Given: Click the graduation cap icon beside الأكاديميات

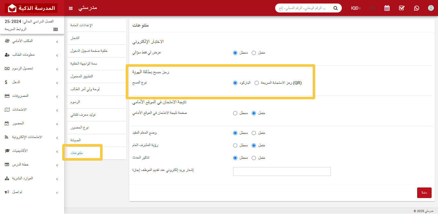Looking at the screenshot, I should tap(7, 151).
